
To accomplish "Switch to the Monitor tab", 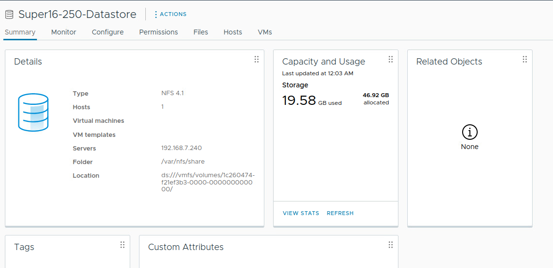I will (x=64, y=32).
